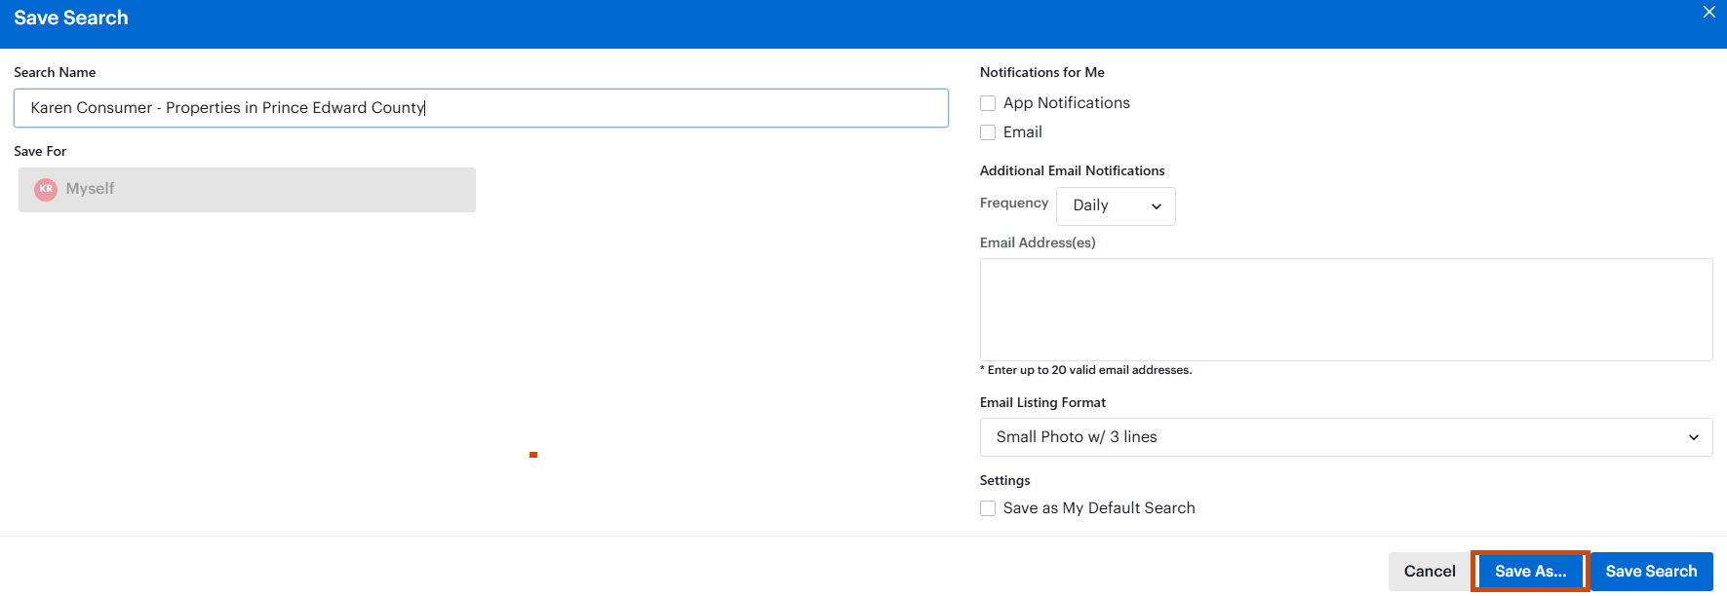Select the Myself field under Save For

tap(247, 190)
